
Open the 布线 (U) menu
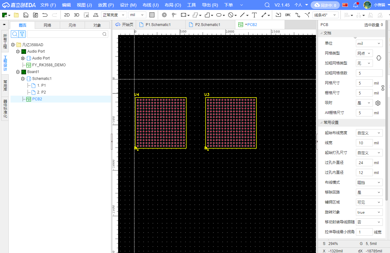click(x=150, y=5)
